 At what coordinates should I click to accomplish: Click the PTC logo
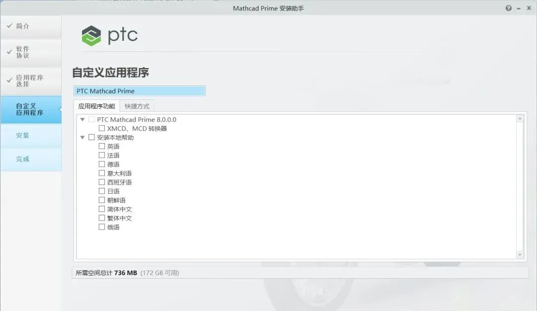(x=109, y=36)
